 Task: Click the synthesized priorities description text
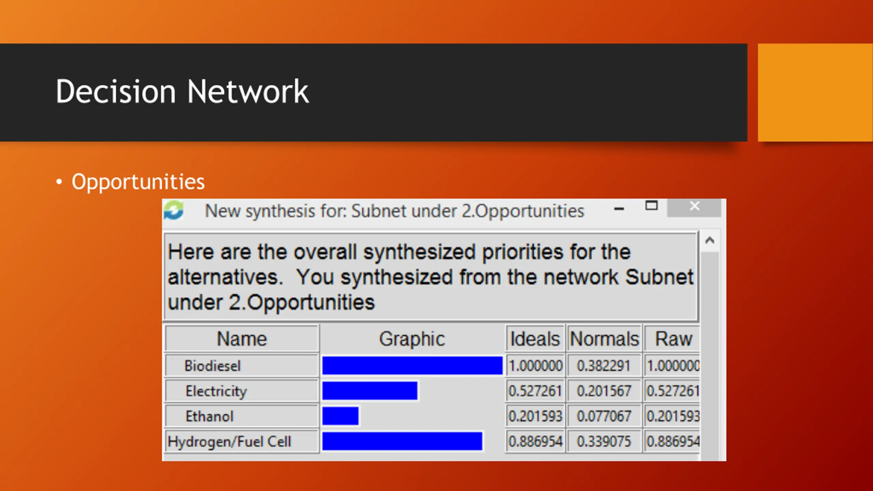pyautogui.click(x=430, y=277)
